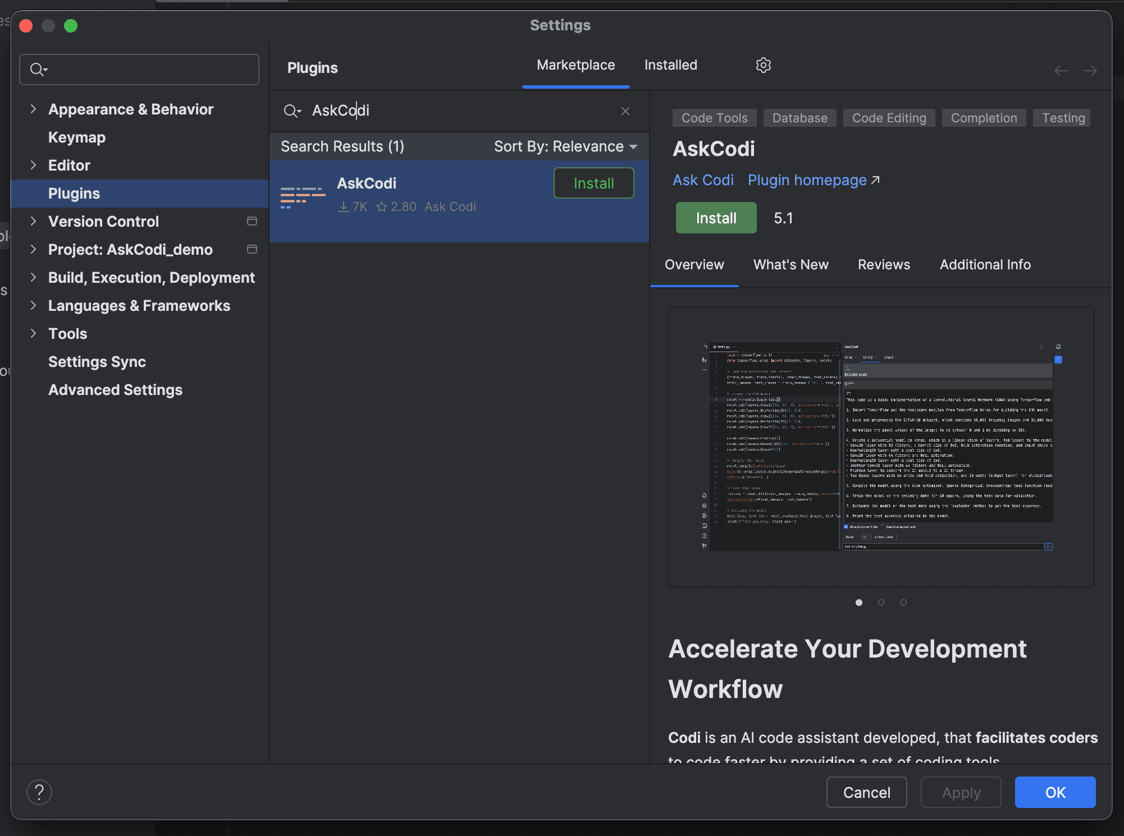
Task: Click the green Install button in details
Action: tap(716, 218)
